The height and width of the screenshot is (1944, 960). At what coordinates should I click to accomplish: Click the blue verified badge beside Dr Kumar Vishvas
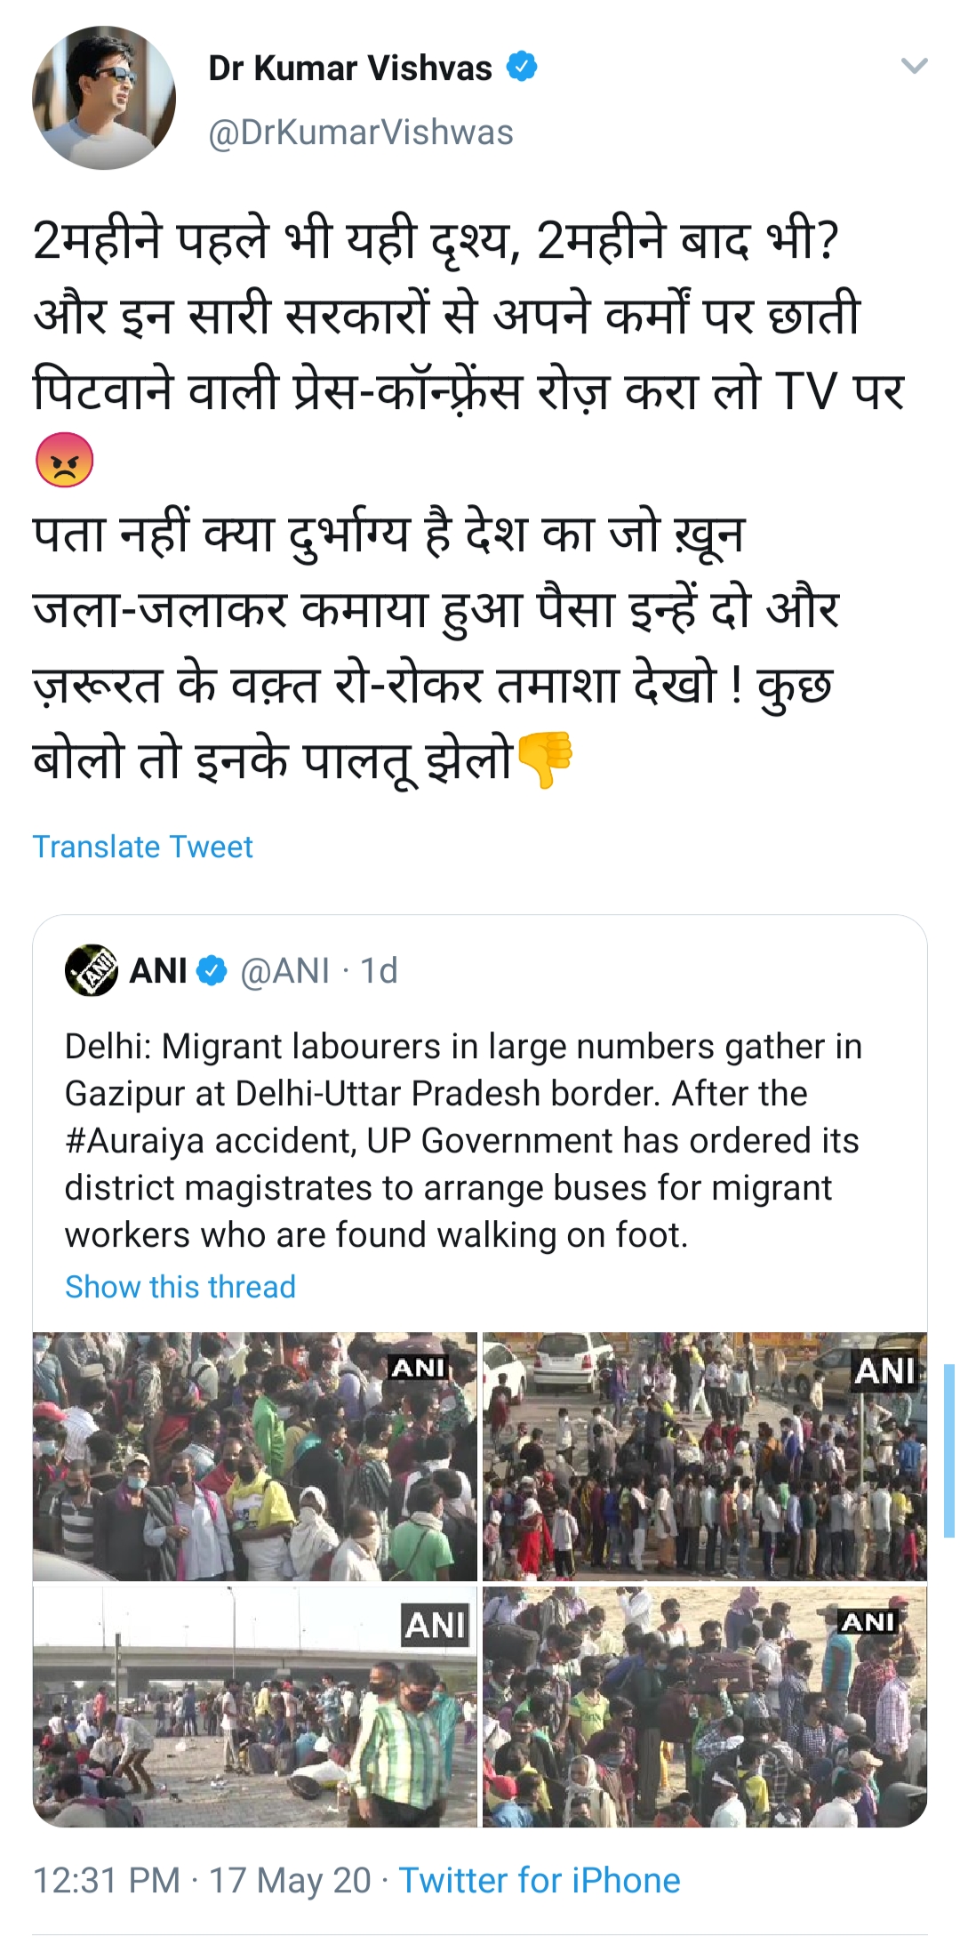click(x=522, y=68)
